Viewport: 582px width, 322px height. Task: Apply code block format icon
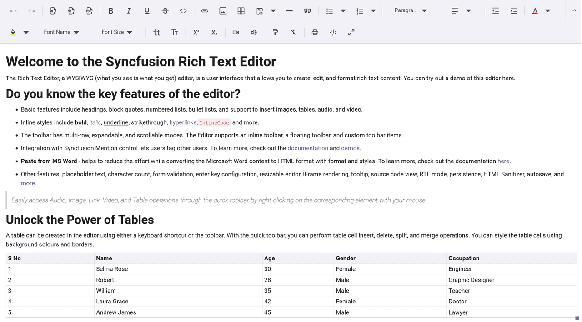click(x=260, y=10)
